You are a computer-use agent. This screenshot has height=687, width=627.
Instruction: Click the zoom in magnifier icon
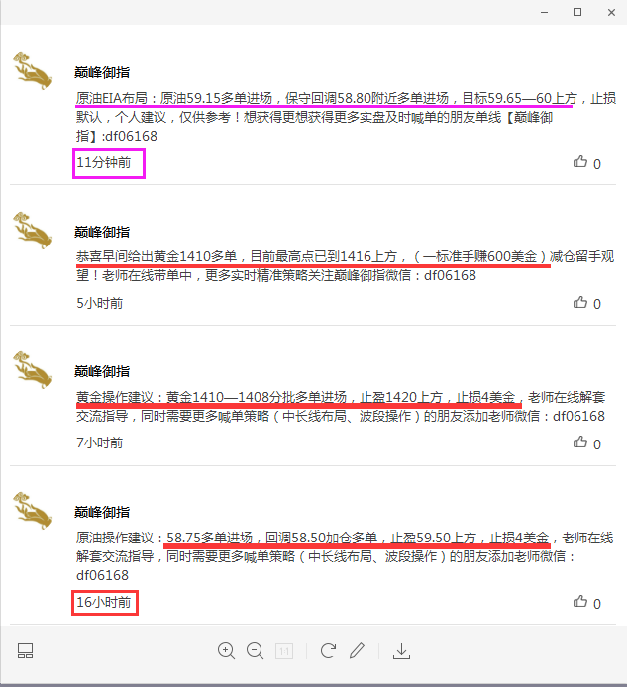point(226,651)
